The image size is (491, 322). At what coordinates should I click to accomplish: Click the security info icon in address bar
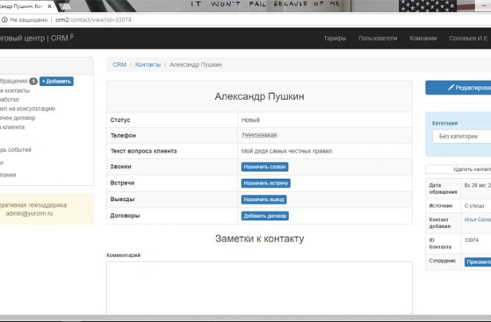pyautogui.click(x=5, y=20)
